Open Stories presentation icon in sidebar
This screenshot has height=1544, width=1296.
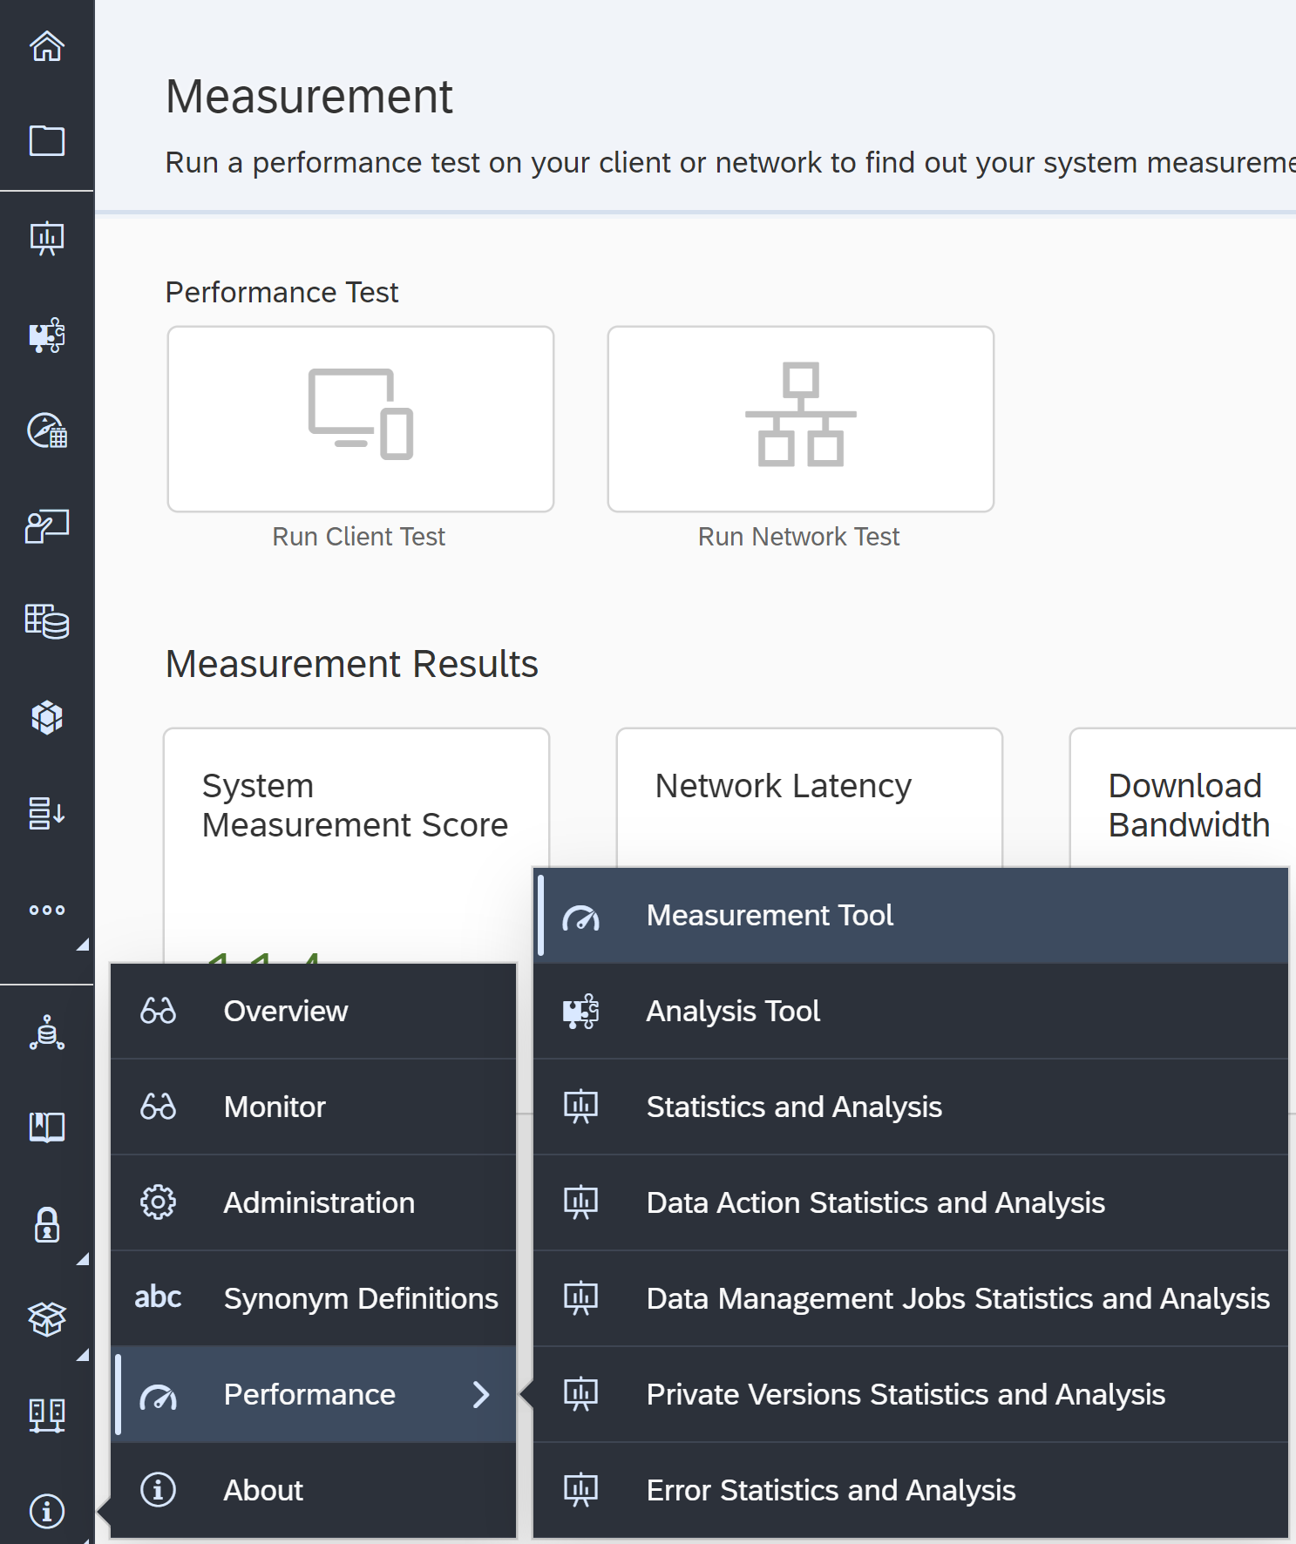[47, 238]
